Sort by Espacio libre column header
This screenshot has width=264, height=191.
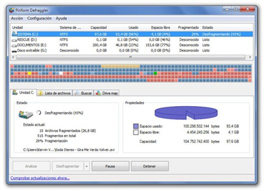pos(156,28)
